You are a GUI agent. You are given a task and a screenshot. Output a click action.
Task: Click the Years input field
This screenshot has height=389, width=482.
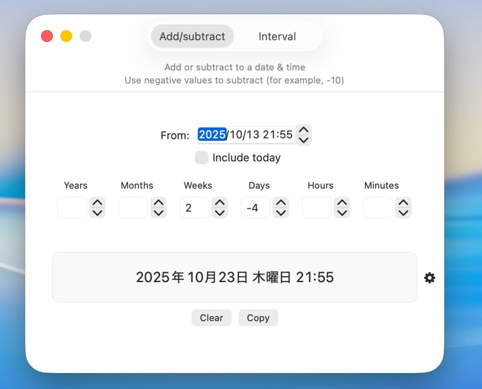point(72,208)
